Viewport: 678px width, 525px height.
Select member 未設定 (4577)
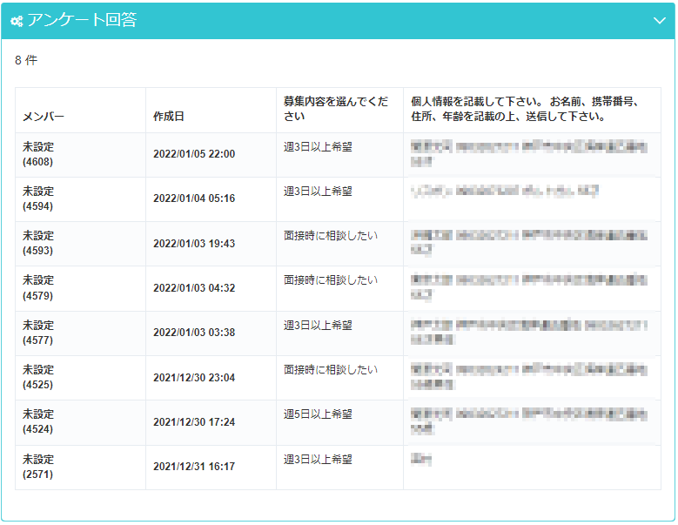(x=38, y=333)
